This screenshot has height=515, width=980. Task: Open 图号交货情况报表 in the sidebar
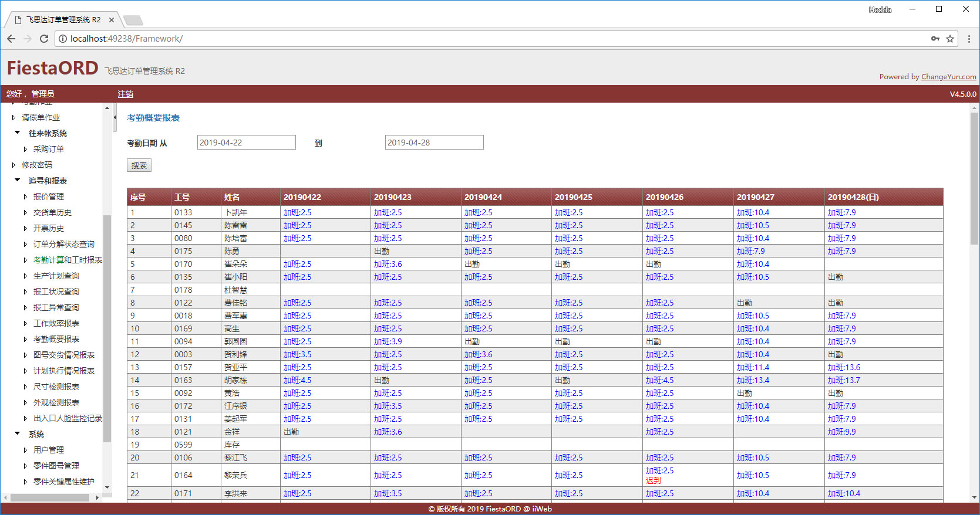tap(63, 355)
